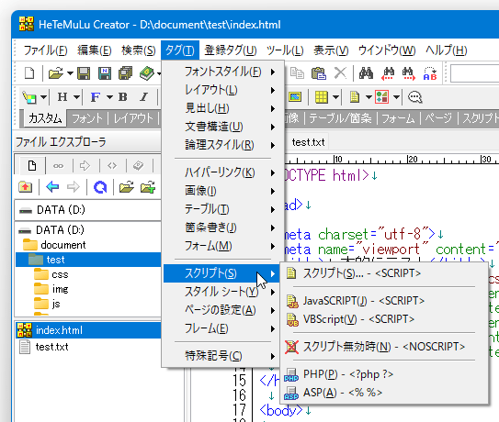This screenshot has height=422, width=499.
Task: Toggle the bold B tag icon
Action: (123, 97)
